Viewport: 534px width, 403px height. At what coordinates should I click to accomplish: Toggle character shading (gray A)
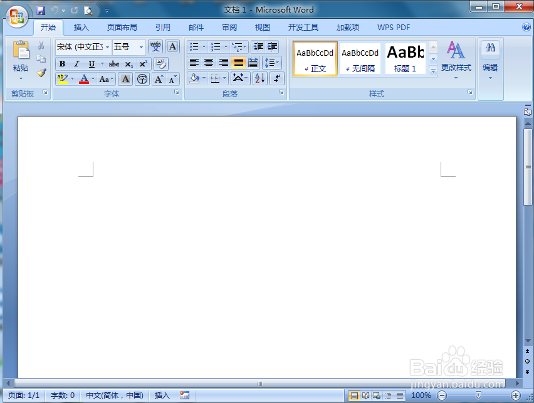pos(126,80)
